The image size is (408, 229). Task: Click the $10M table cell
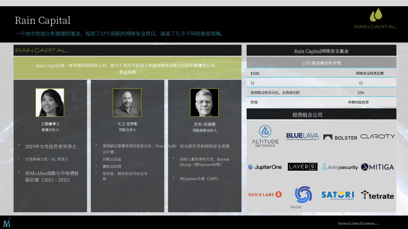pyautogui.click(x=255, y=73)
